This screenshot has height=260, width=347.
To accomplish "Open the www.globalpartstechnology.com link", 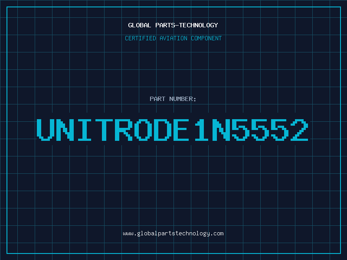I will click(x=173, y=234).
